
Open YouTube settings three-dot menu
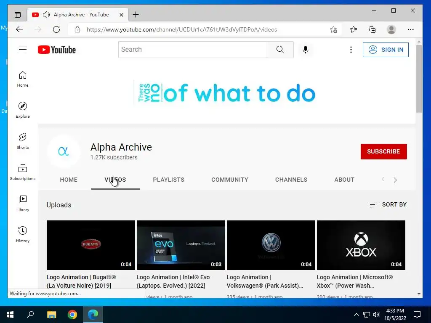(x=351, y=50)
